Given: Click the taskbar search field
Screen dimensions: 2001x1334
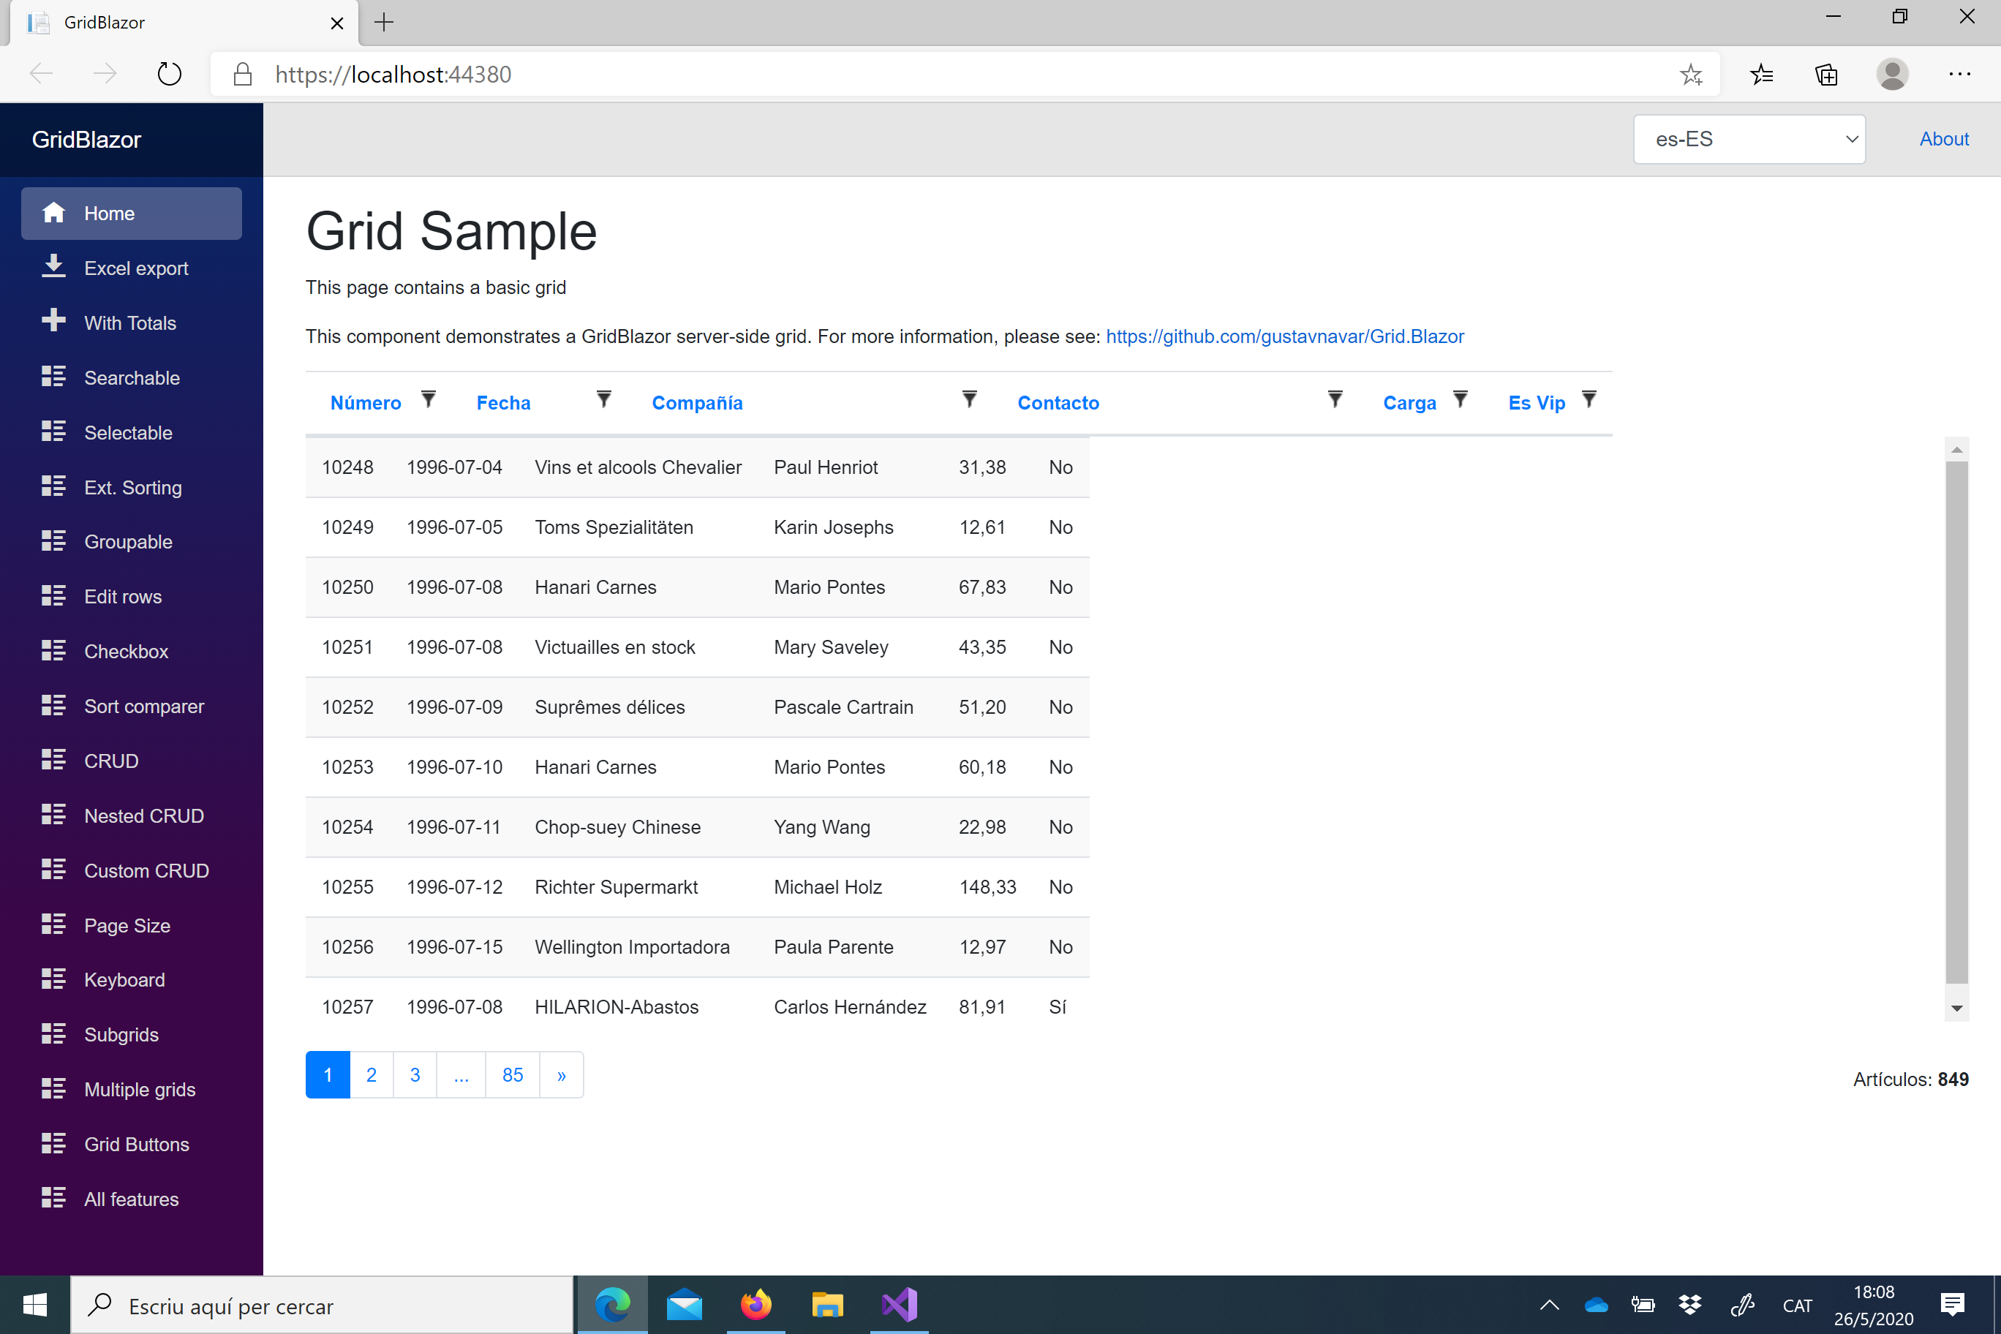Looking at the screenshot, I should pos(323,1304).
